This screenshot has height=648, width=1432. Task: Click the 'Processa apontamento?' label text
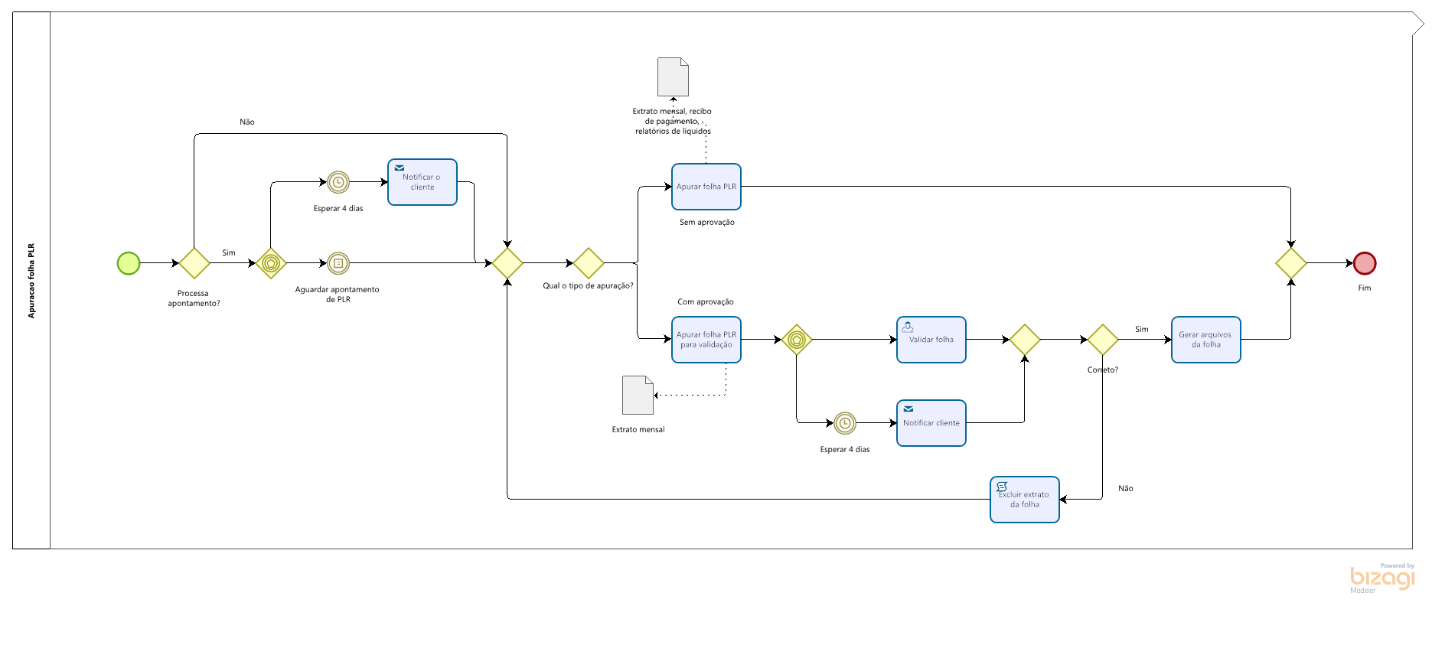point(194,298)
